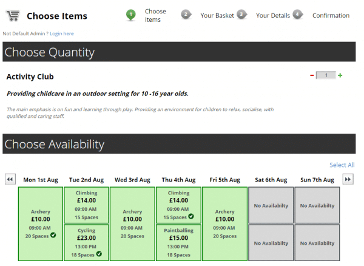Click the step 3 marker icon
The width and height of the screenshot is (364, 266).
[x=241, y=15]
